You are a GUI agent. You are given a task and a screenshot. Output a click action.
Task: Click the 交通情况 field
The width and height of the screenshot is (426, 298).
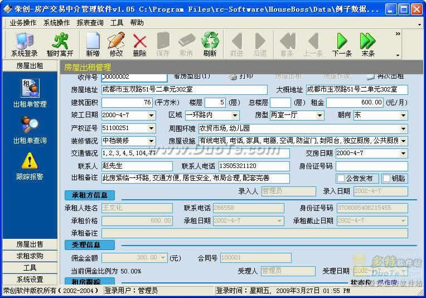(x=196, y=153)
